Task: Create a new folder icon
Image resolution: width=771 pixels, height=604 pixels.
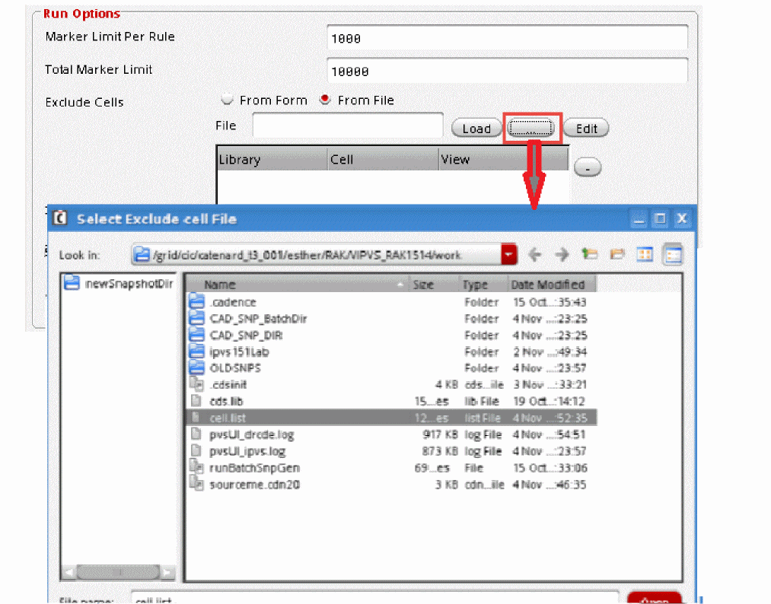Action: (x=616, y=254)
